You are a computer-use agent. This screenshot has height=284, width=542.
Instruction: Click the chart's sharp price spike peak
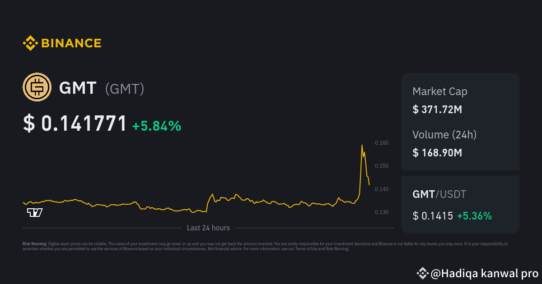[362, 145]
